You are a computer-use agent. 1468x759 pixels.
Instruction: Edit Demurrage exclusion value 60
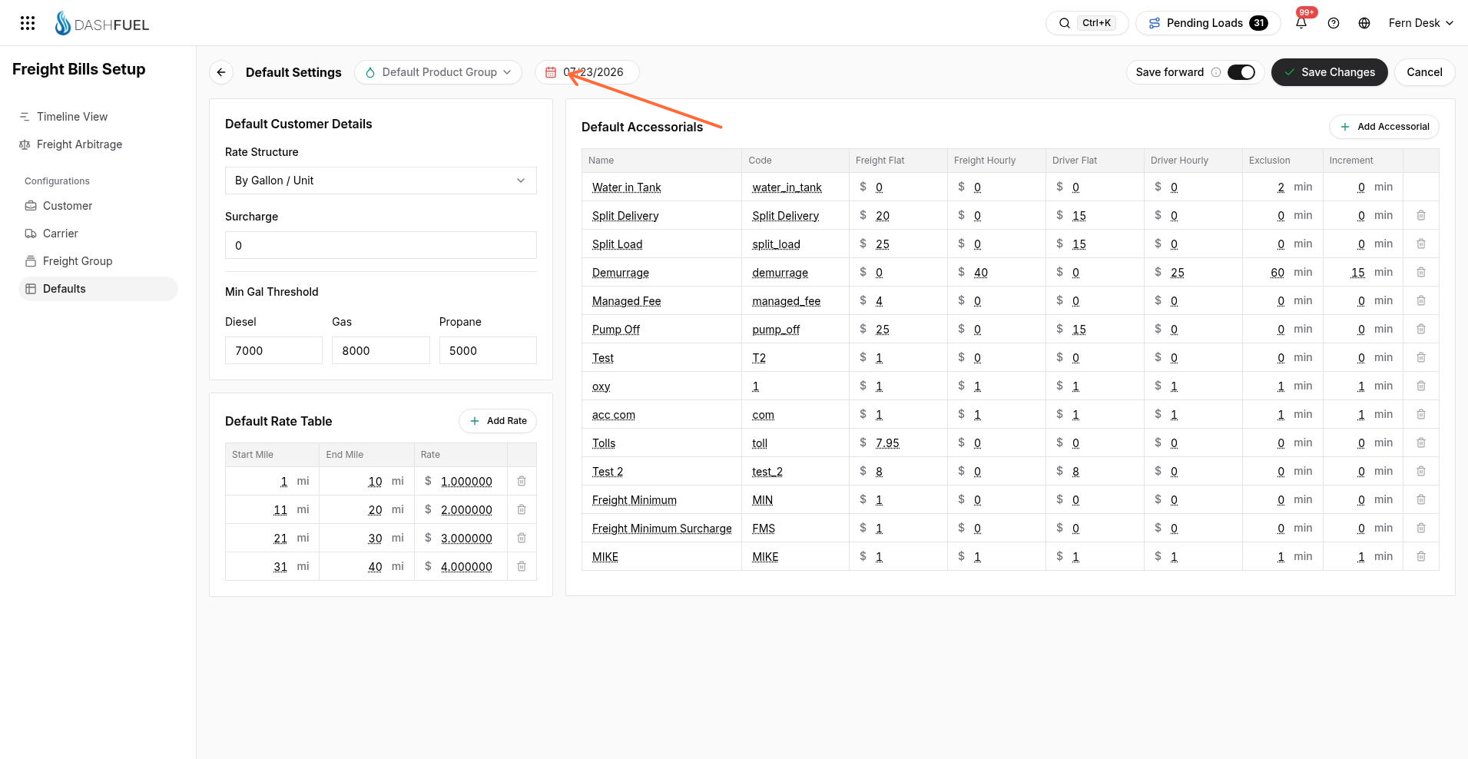pos(1277,273)
